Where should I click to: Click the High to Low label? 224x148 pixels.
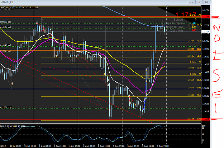point(175,27)
